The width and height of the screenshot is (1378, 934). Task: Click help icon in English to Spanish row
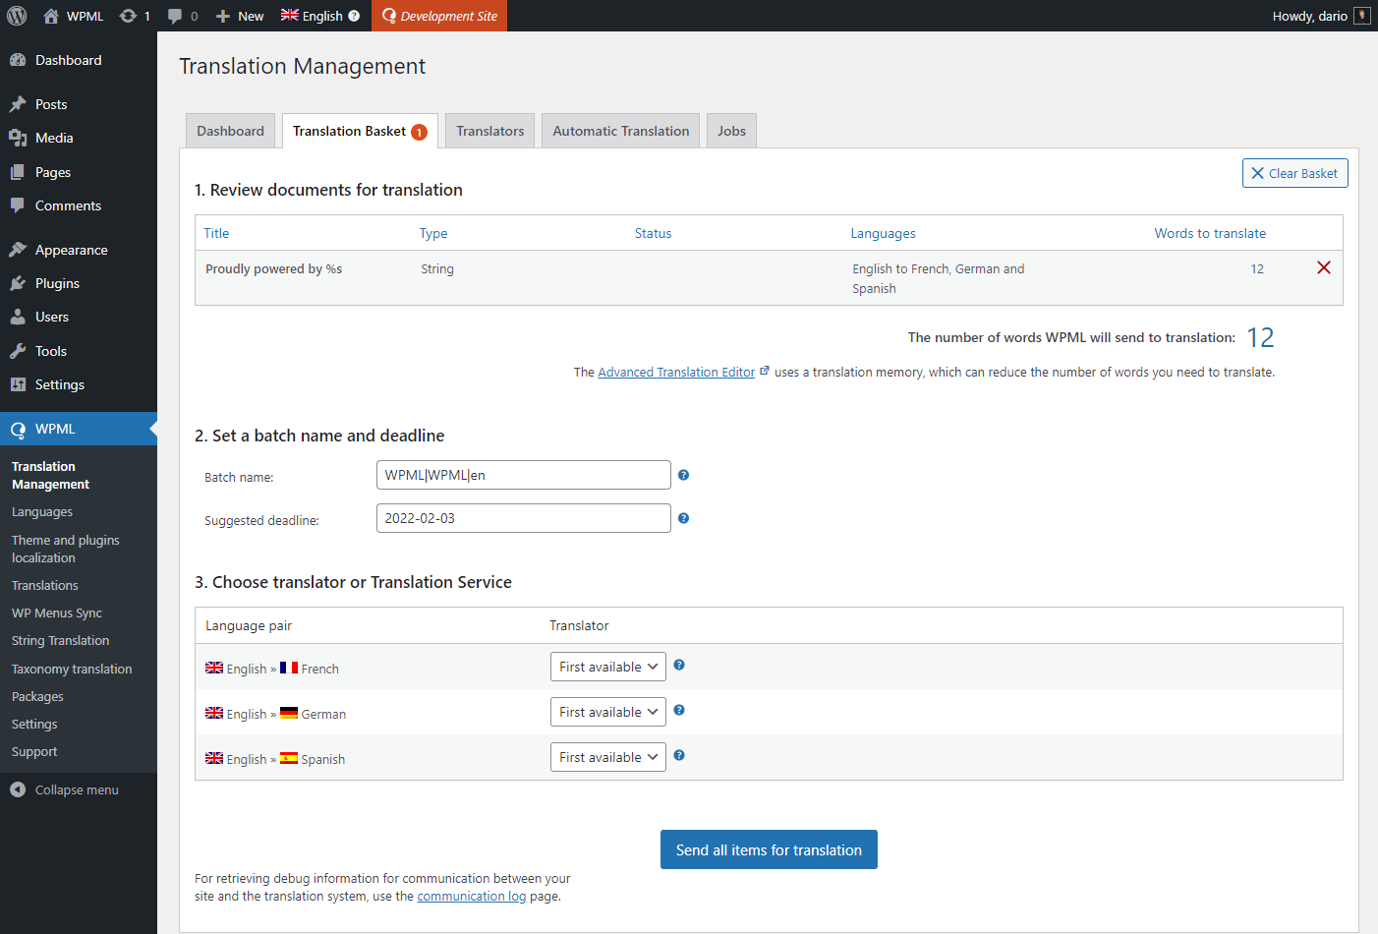click(679, 755)
